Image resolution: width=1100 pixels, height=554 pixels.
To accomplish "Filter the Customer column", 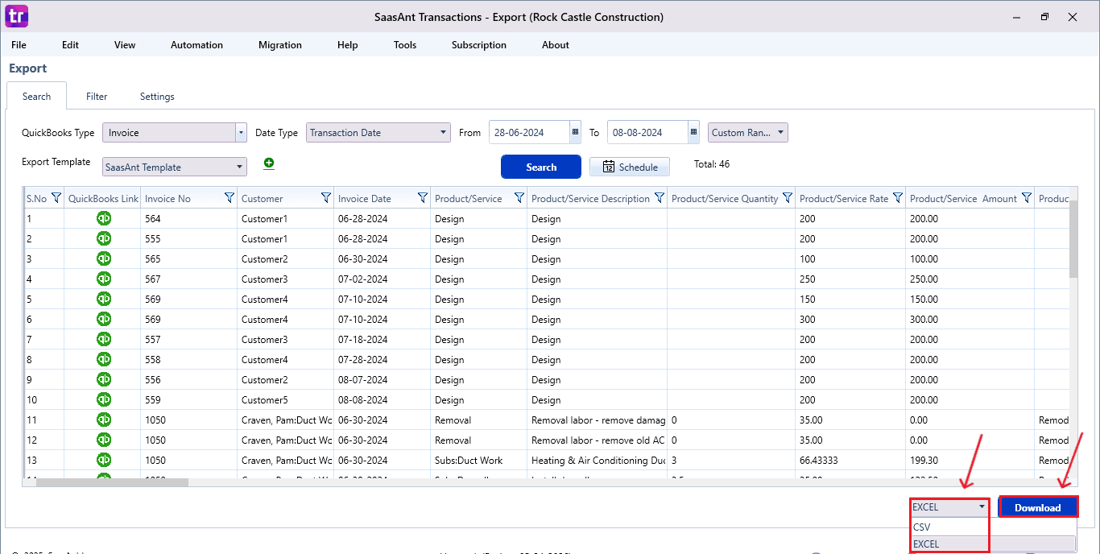I will (x=326, y=198).
